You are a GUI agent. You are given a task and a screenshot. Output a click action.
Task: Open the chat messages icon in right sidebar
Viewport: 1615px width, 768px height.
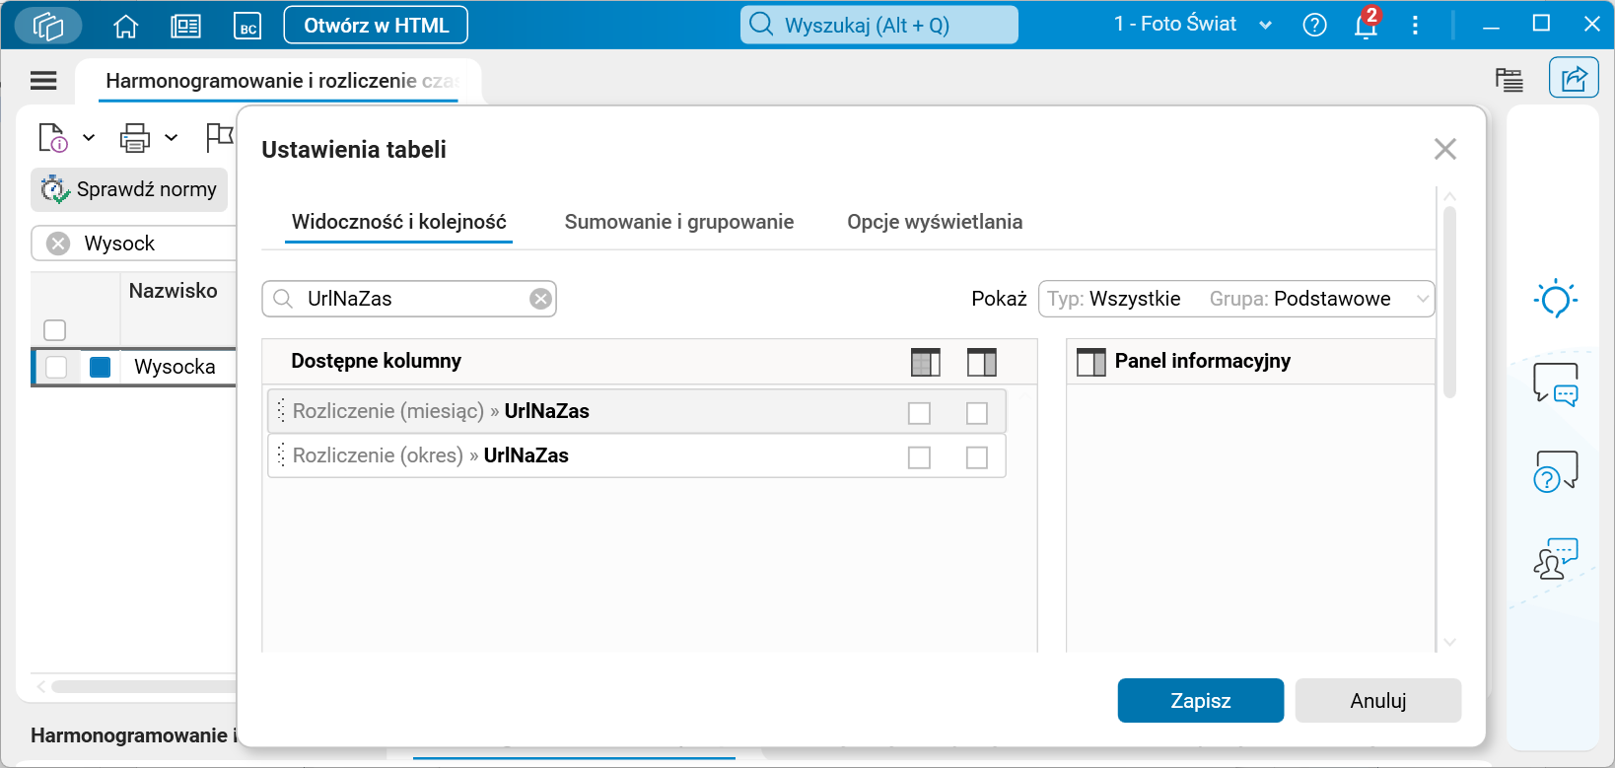click(1556, 384)
